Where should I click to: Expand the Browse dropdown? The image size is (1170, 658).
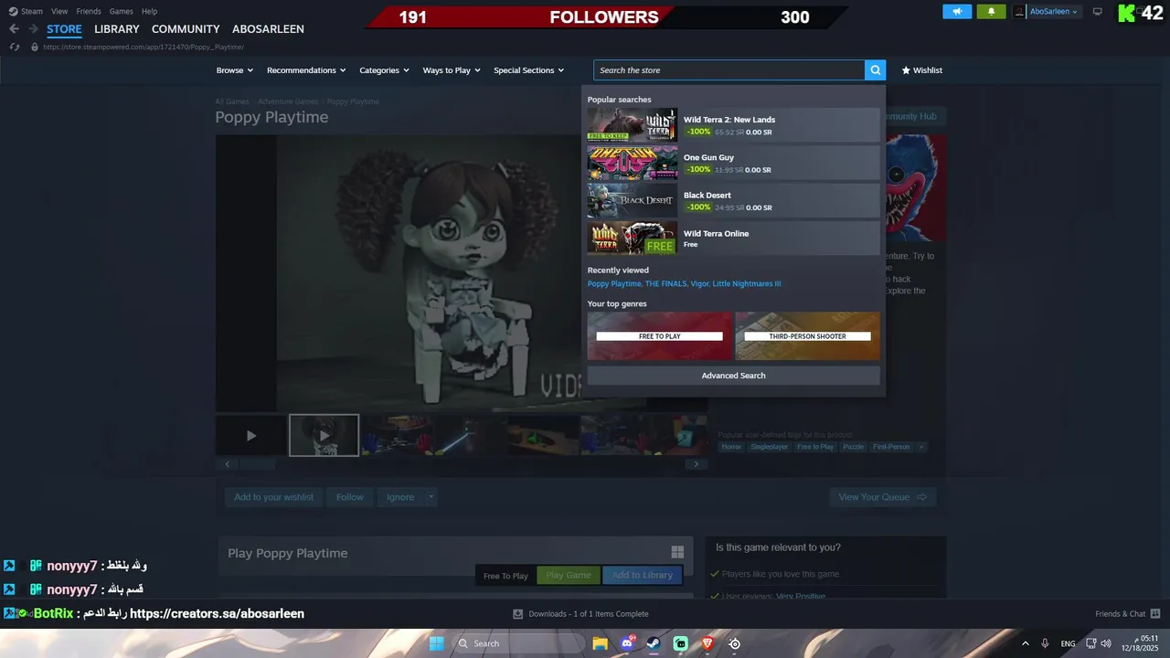pos(235,70)
